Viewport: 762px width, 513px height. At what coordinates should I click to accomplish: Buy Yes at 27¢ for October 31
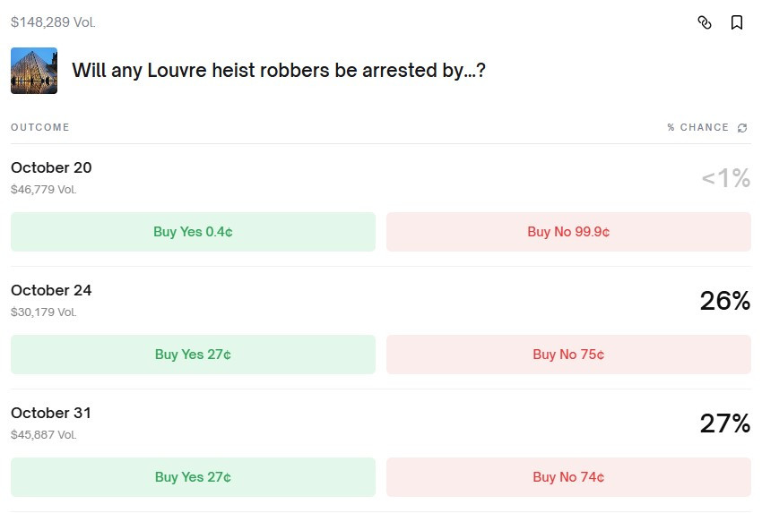pos(193,477)
